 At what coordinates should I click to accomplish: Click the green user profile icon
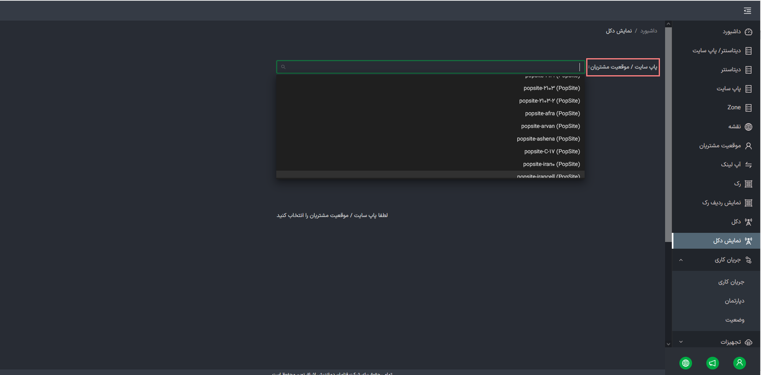pyautogui.click(x=739, y=363)
